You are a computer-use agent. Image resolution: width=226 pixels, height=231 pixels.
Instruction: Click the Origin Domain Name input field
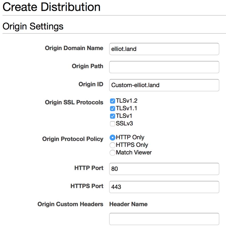point(164,49)
